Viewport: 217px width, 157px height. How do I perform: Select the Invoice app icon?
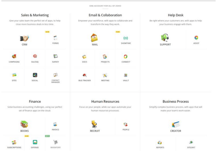(55, 124)
